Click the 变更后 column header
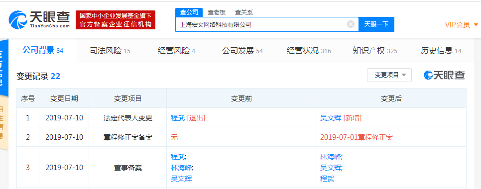 391,98
